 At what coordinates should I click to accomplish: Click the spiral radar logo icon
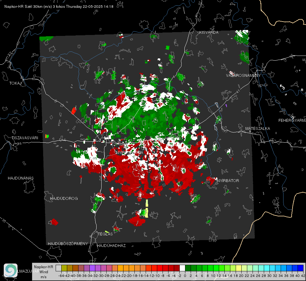coord(11,270)
